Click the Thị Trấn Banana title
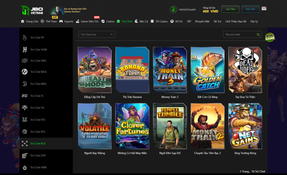The width and height of the screenshot is (287, 175). click(132, 97)
